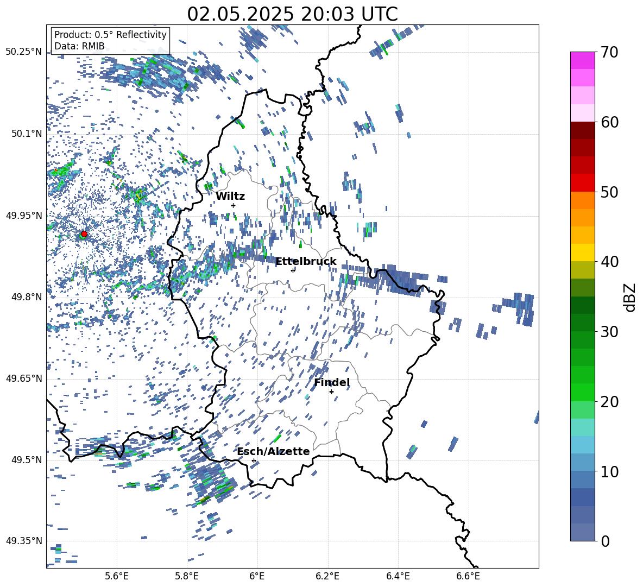Click 'Product: 0.5° Reflectivity' legend text
The width and height of the screenshot is (643, 587).
[110, 34]
